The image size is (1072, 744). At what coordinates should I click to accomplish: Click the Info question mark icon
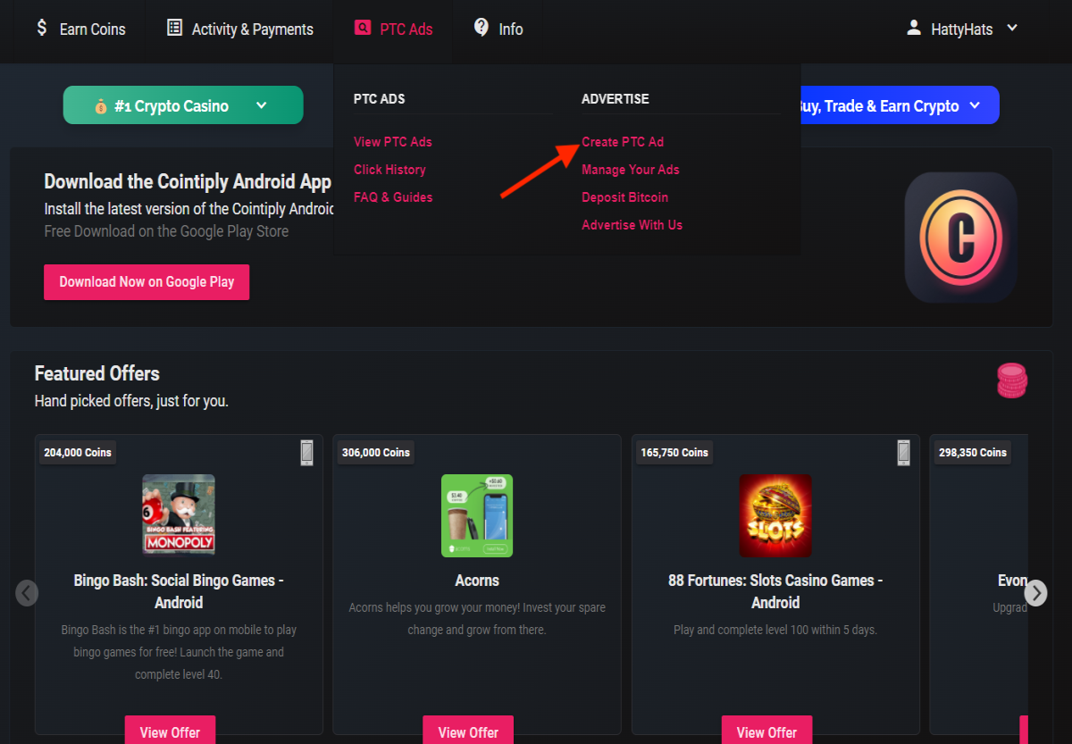pos(482,27)
